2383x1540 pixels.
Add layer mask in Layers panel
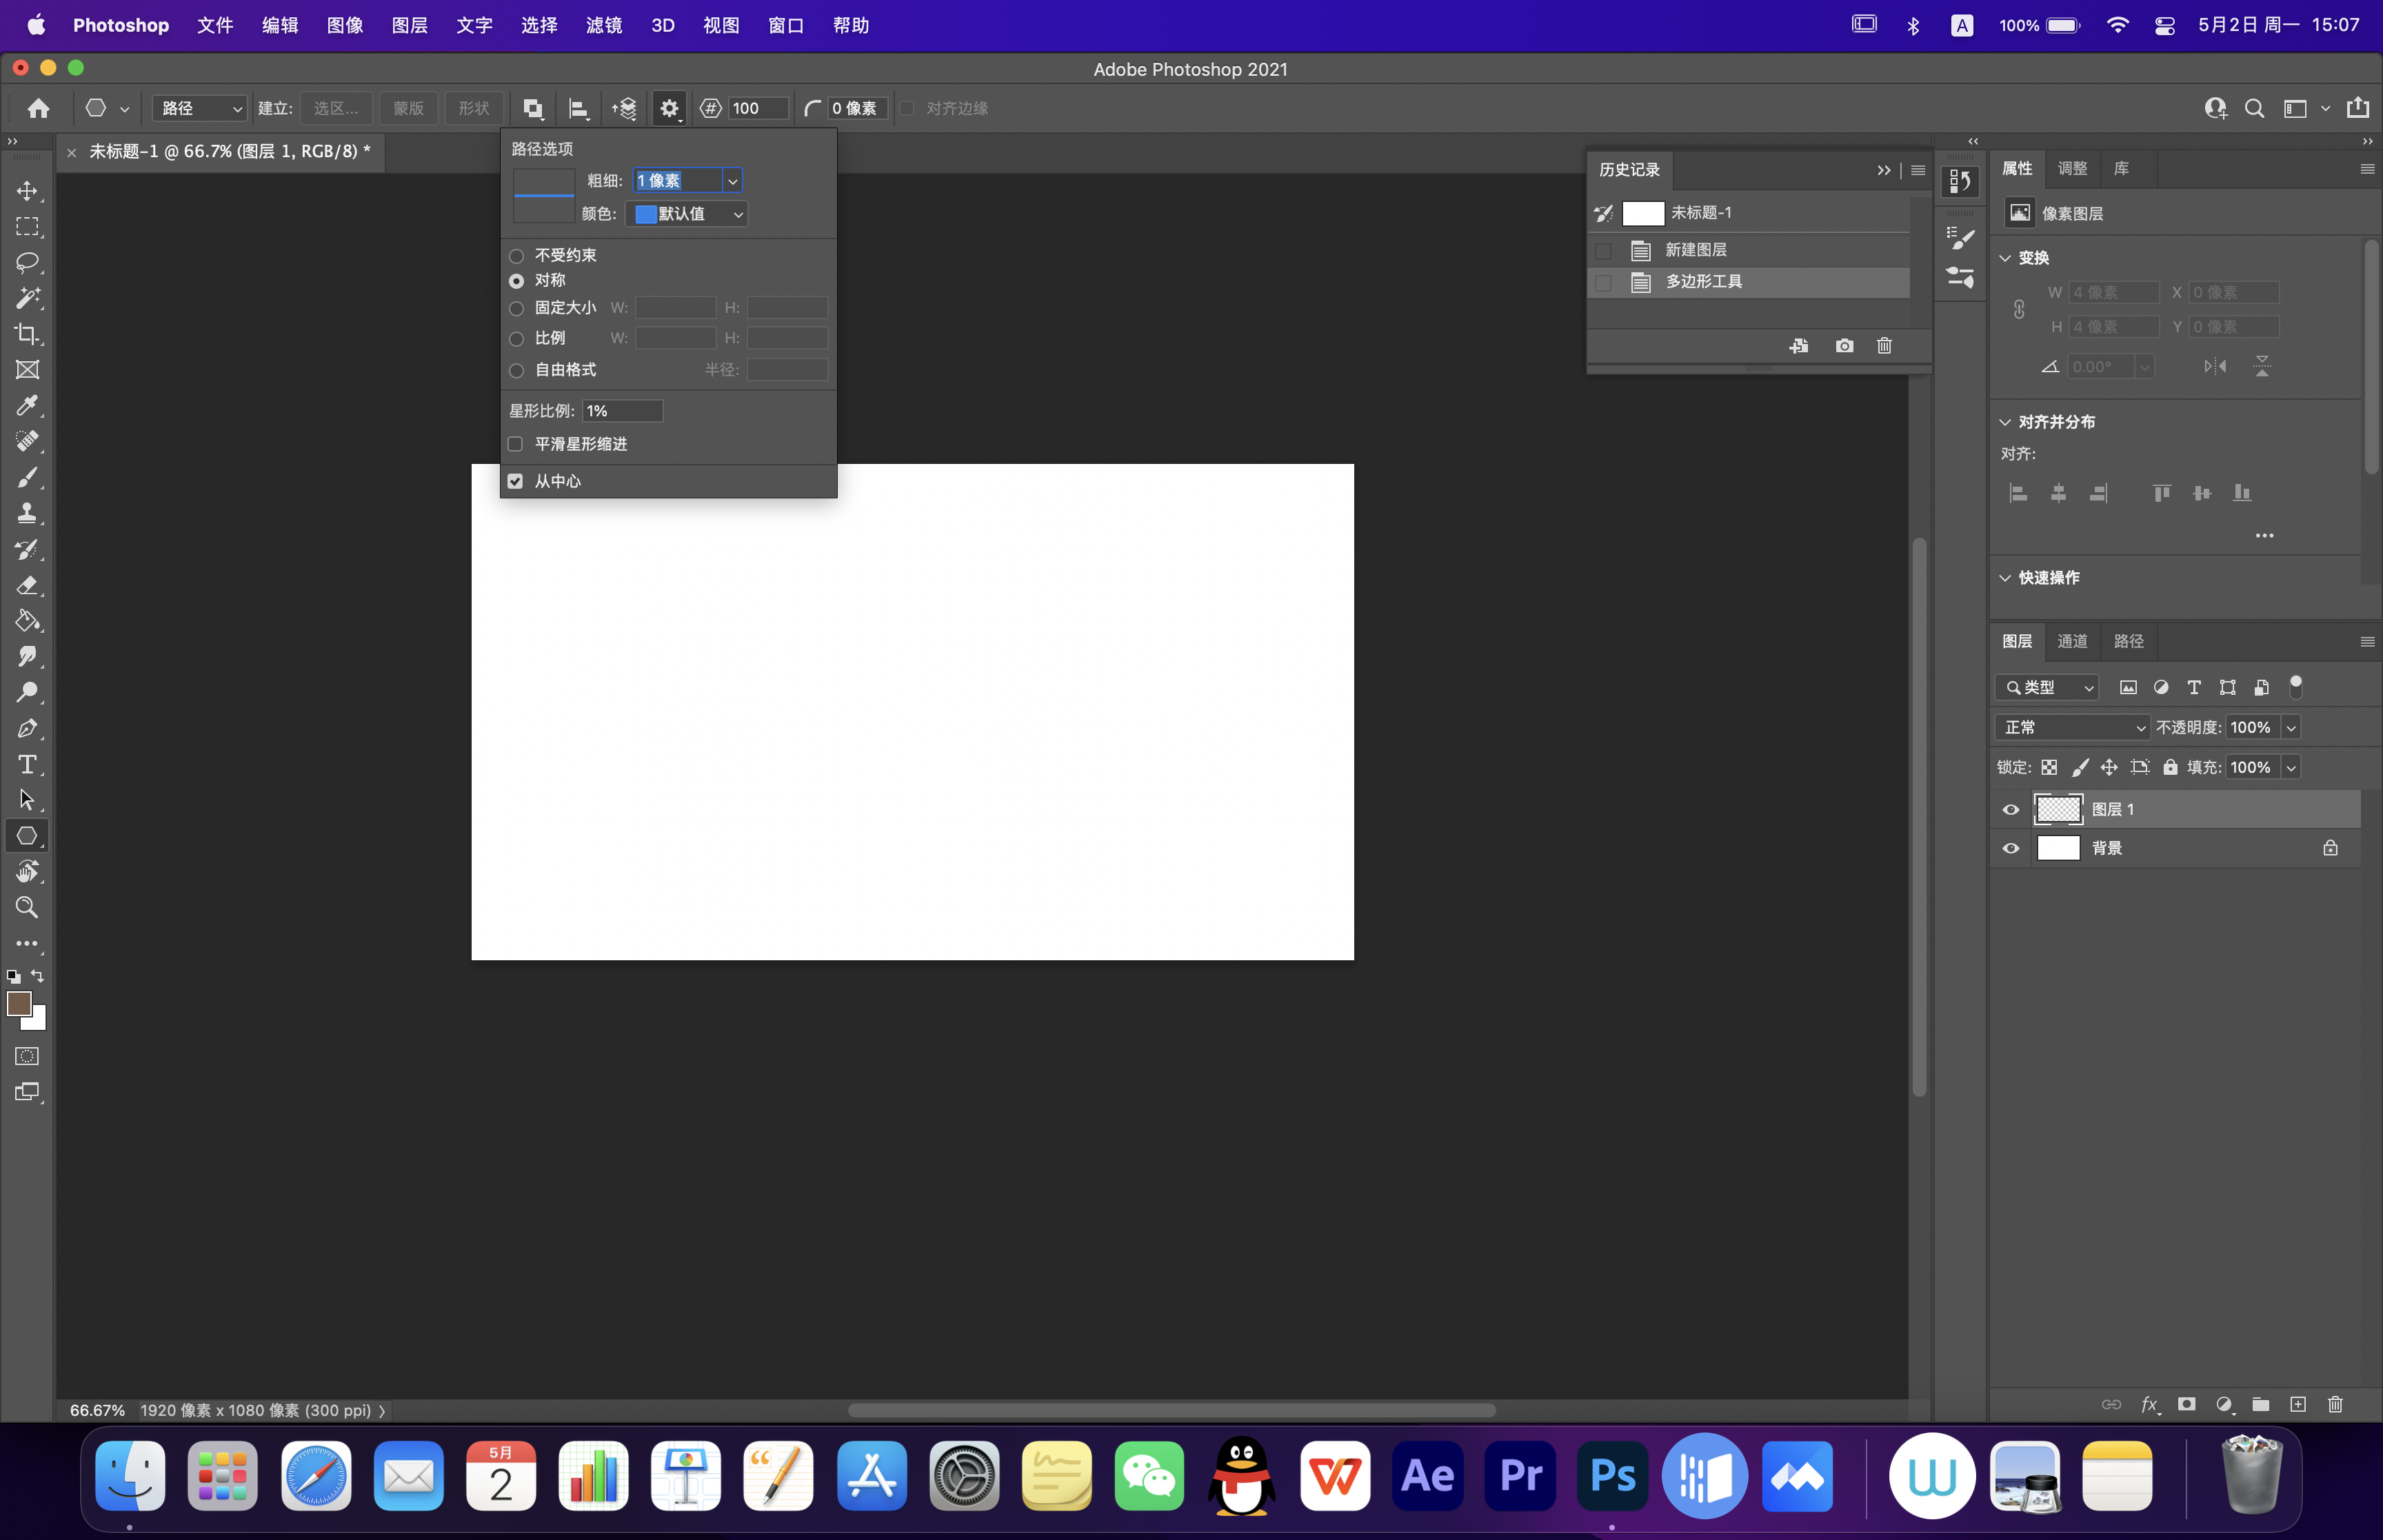tap(2187, 1404)
